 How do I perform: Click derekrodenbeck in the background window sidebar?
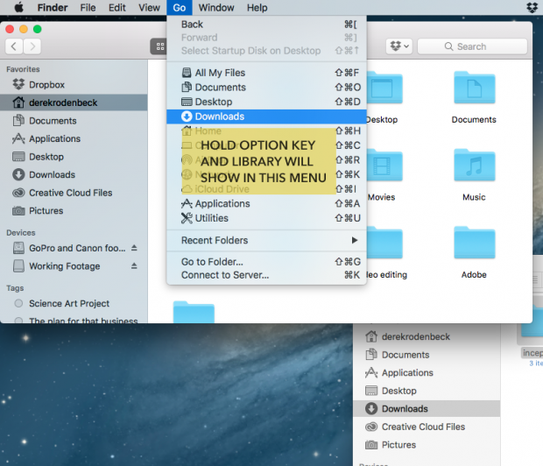point(427,336)
